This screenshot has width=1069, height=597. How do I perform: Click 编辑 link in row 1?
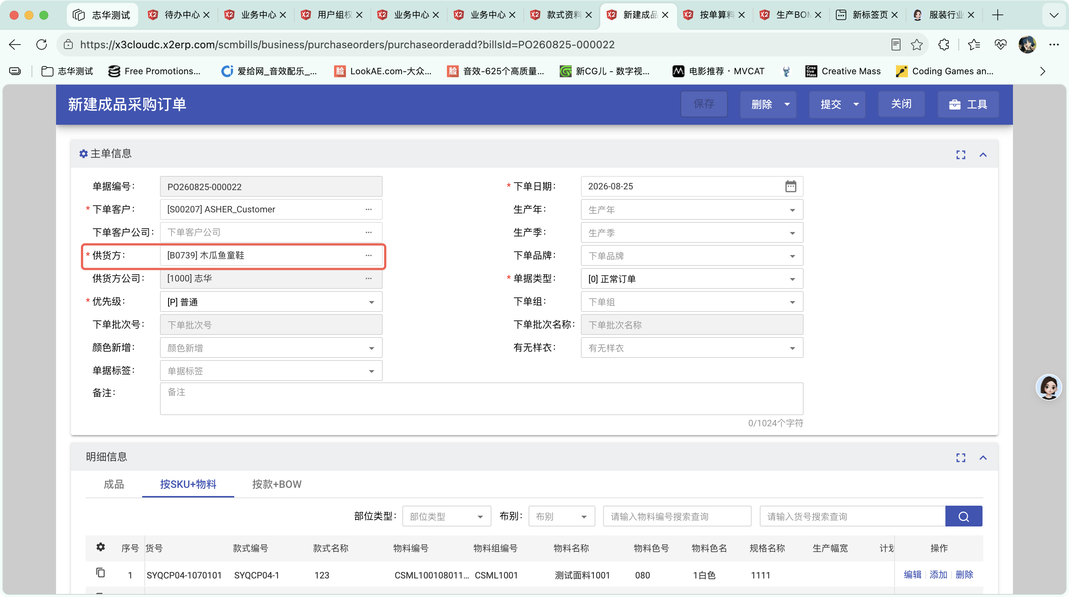click(x=913, y=575)
